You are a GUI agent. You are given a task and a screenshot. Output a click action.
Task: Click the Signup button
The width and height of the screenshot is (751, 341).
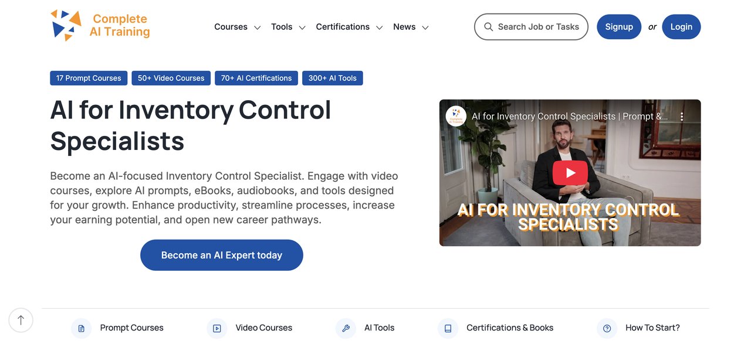pyautogui.click(x=619, y=27)
